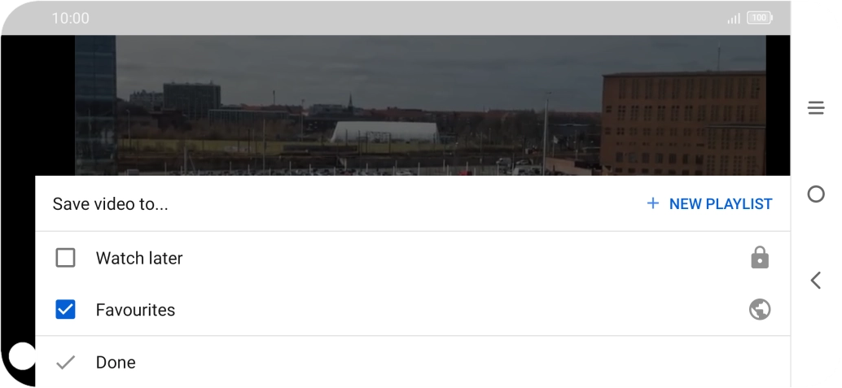
Task: Tap the dimmed video preview to dismiss
Action: (420, 105)
